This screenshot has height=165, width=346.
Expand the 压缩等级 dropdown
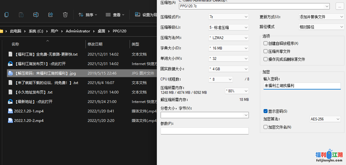click(228, 28)
